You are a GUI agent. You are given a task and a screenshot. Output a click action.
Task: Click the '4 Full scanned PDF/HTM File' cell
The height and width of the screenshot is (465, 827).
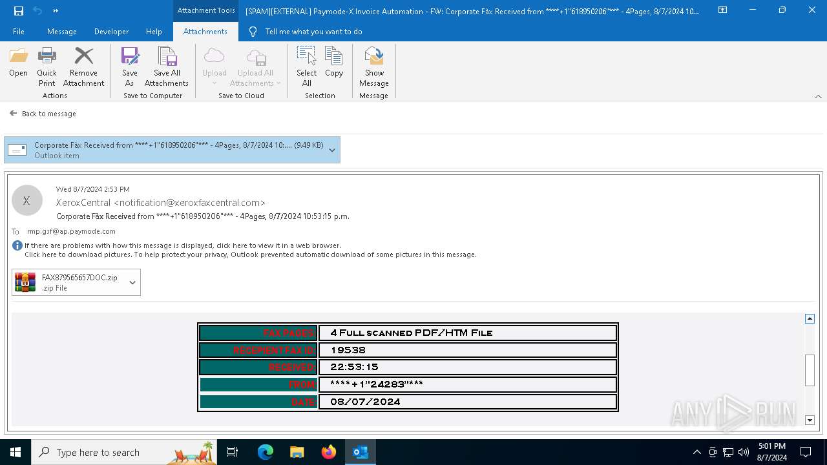(x=468, y=333)
